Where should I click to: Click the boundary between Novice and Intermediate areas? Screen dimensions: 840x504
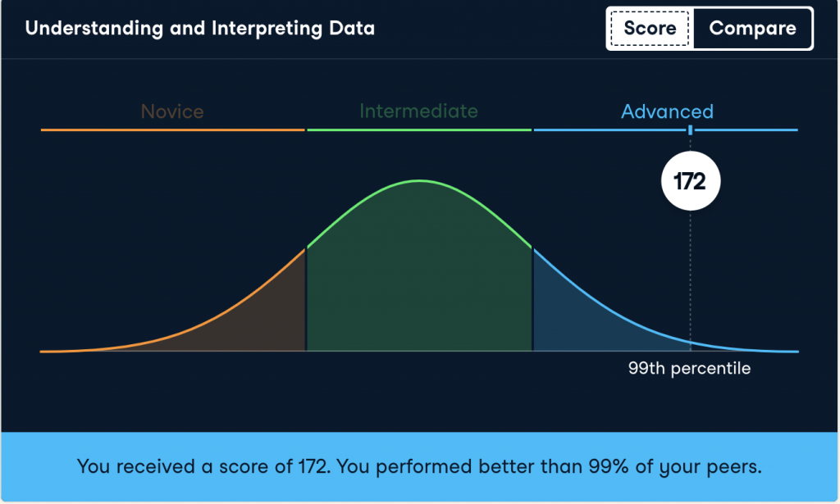(306, 303)
